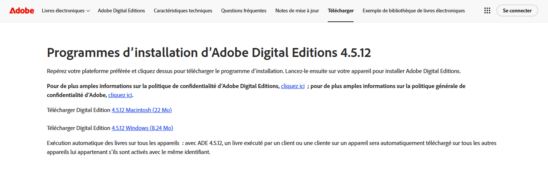Follow the first 'cliquez ici' privacy link

click(x=293, y=86)
